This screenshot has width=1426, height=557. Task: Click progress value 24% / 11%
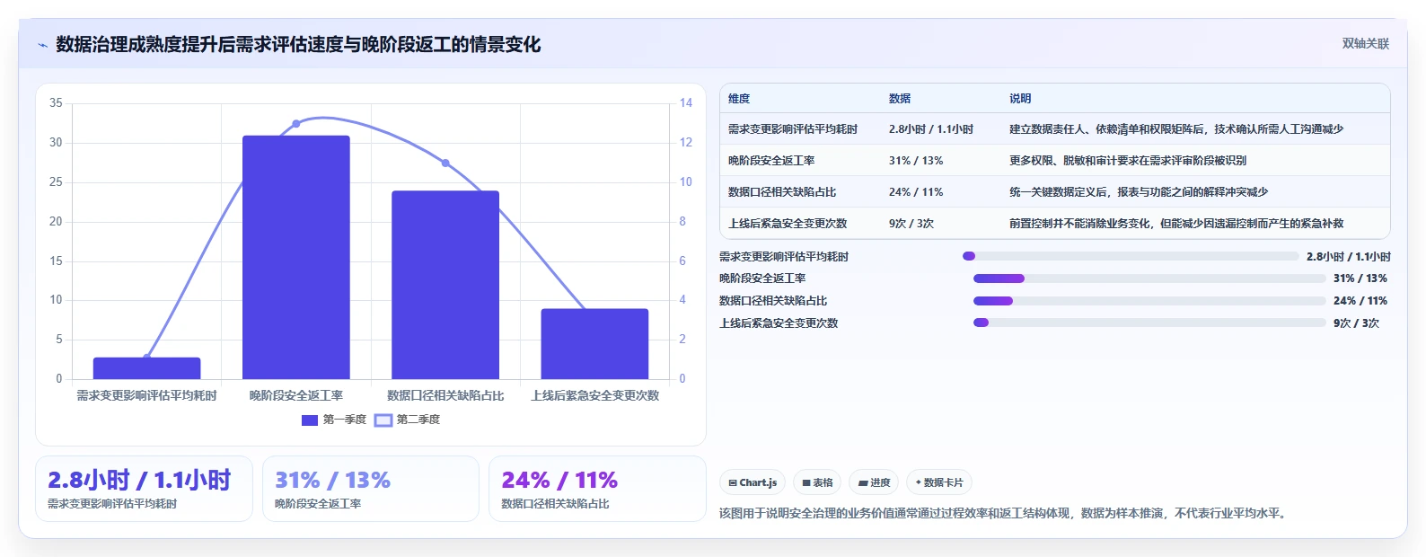(1360, 301)
